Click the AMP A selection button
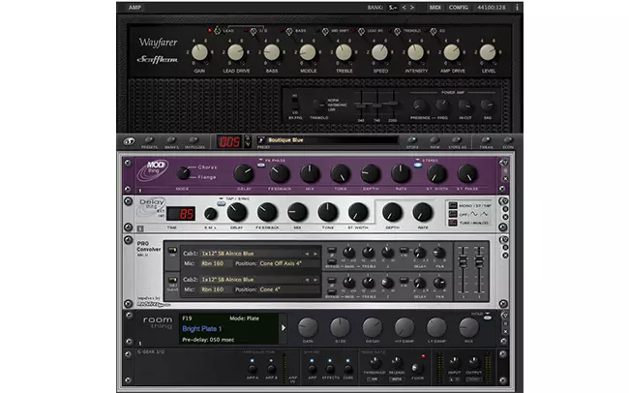Screen dimensions: 629x393 click(x=253, y=368)
